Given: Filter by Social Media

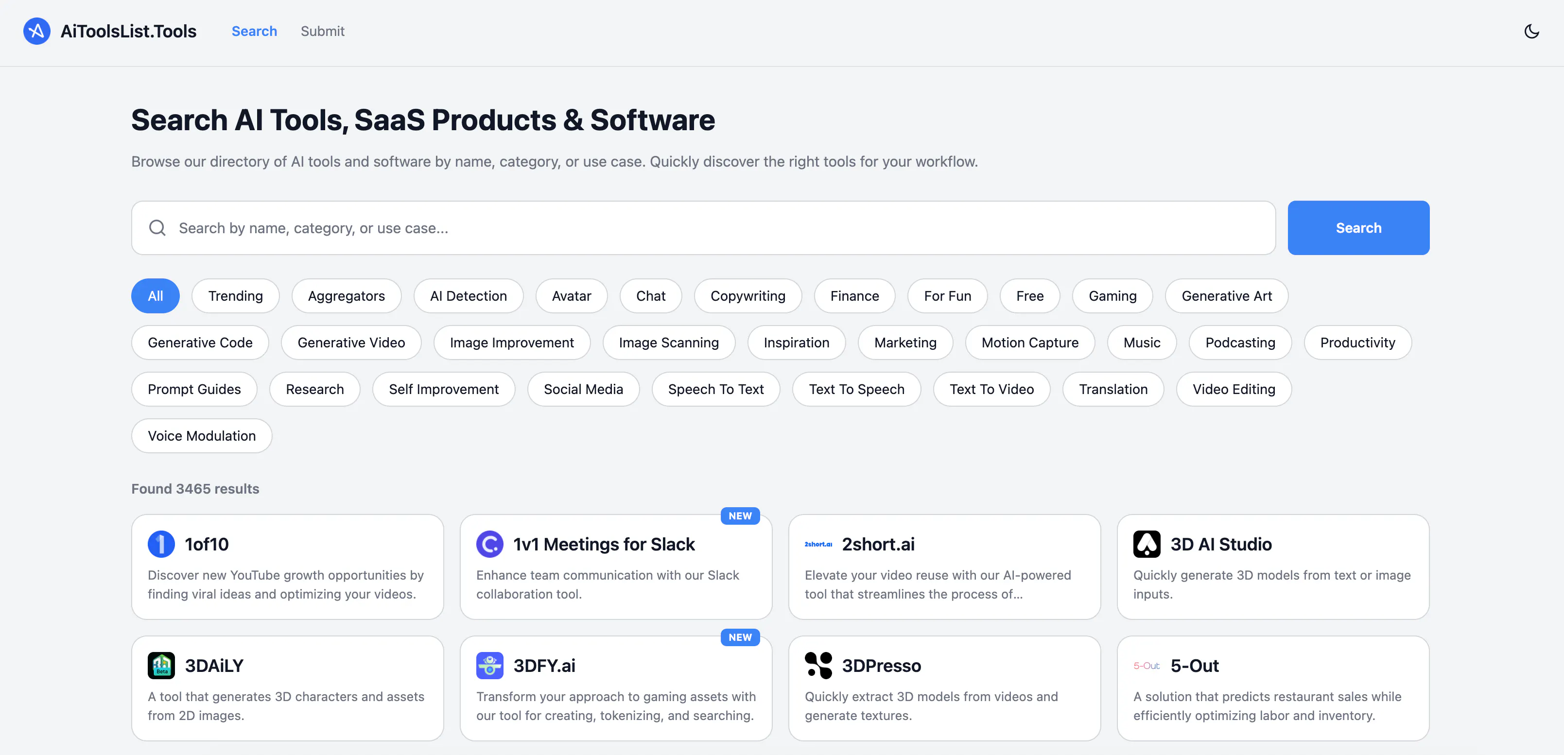Looking at the screenshot, I should 583,389.
